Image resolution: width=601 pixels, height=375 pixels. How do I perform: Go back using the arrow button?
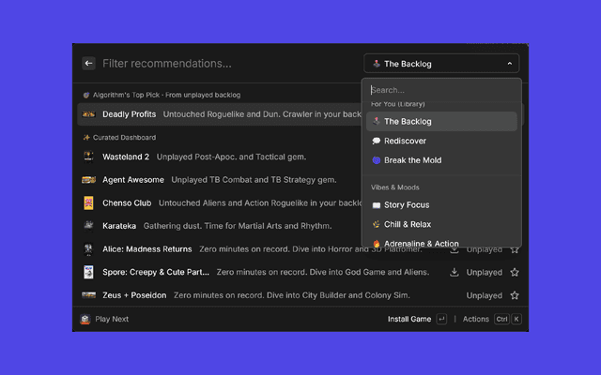coord(88,64)
